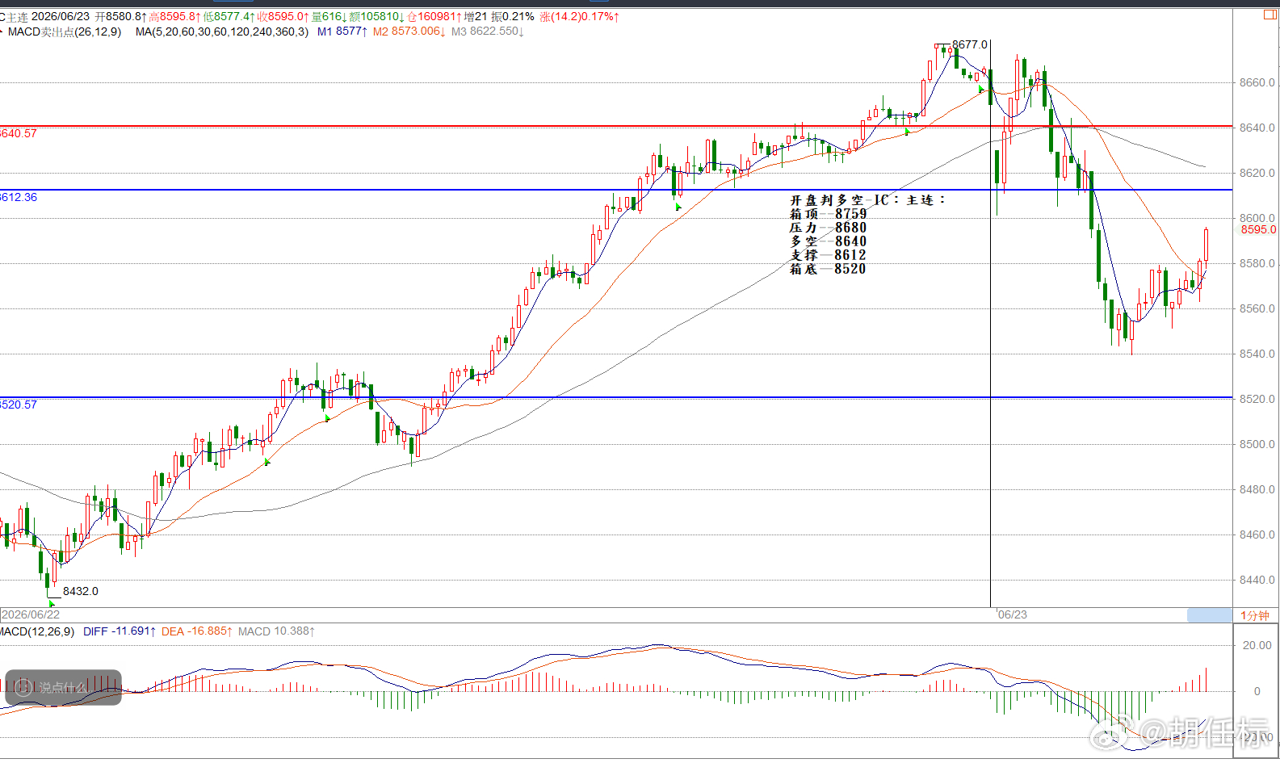Click the 8440.0 price axis label
1280x763 pixels.
pos(1257,580)
